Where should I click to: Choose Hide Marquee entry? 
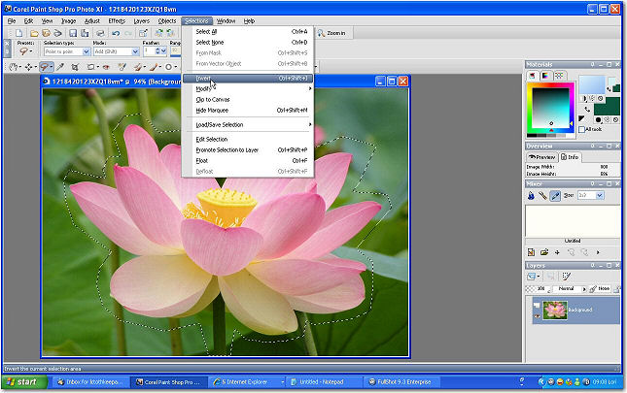click(x=248, y=110)
